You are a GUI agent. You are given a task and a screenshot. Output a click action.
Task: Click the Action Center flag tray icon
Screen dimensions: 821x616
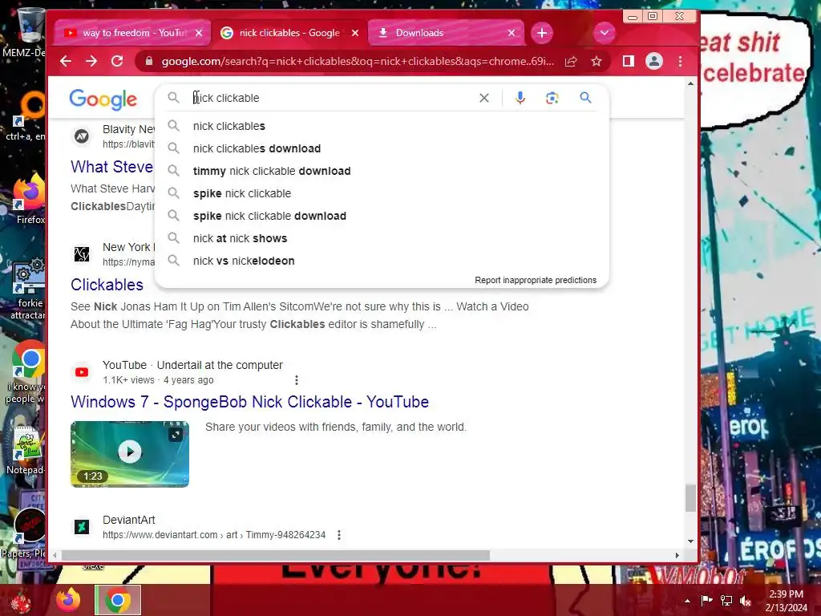(x=706, y=601)
